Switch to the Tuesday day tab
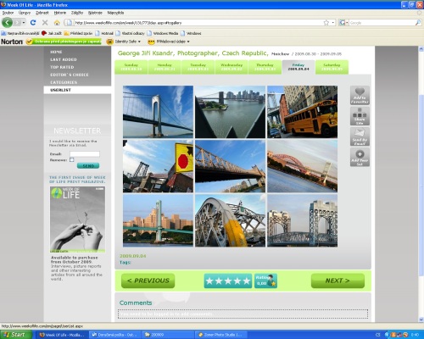Viewport: 424px width, 339px height. [198, 67]
